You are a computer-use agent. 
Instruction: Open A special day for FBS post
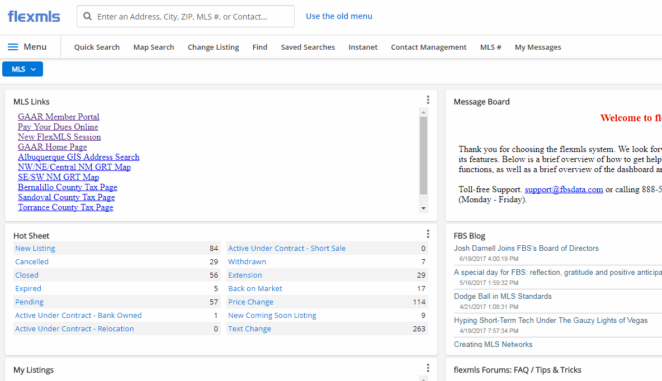(x=557, y=273)
